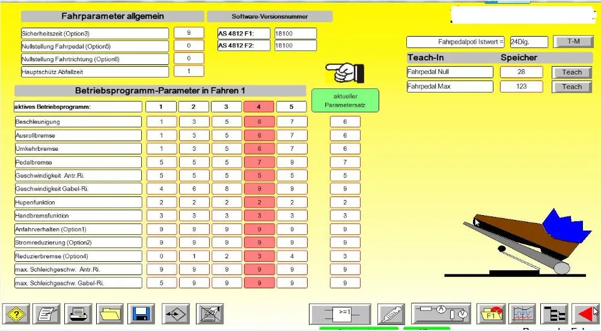Click the Stromreduzierung (Option2) label

pyautogui.click(x=78, y=243)
